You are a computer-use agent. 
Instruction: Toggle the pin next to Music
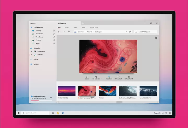point(54,43)
